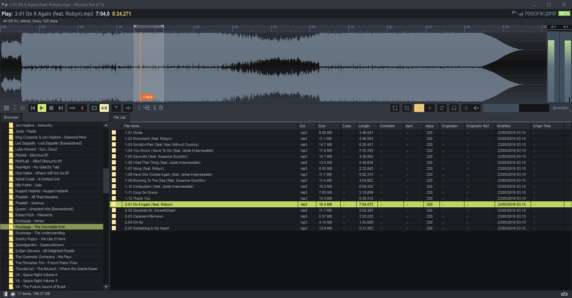This screenshot has height=298, width=572.
Task: Click the volume level slider bar
Action: coord(516,108)
